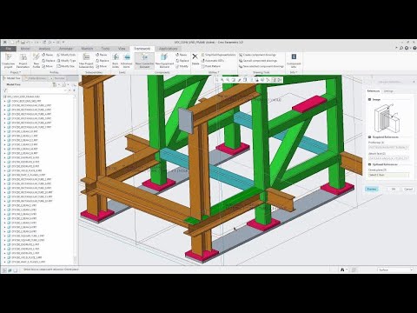
Task: Switch to the Analysis ribbon tab
Action: pos(44,49)
